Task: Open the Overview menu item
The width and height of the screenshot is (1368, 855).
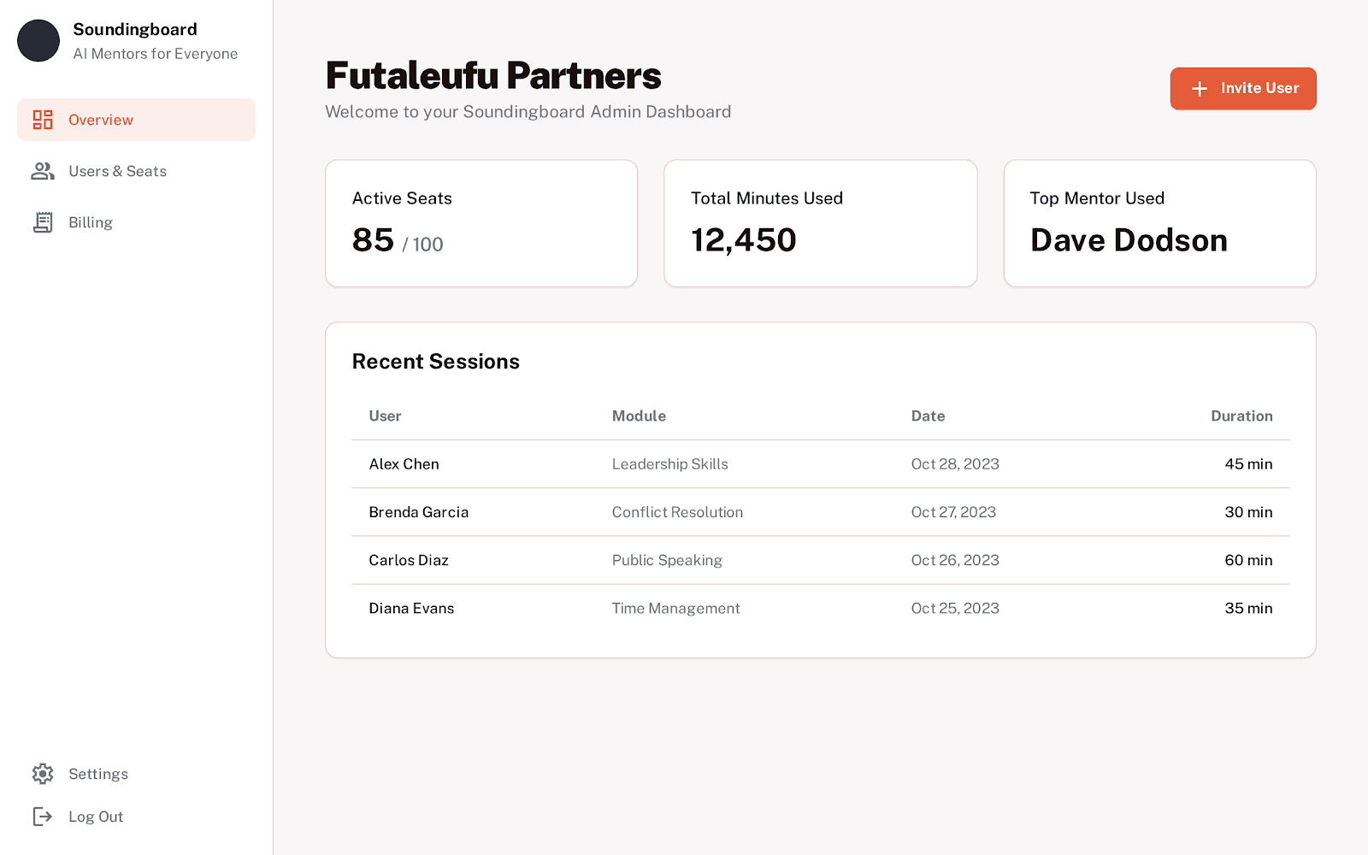Action: coord(136,120)
